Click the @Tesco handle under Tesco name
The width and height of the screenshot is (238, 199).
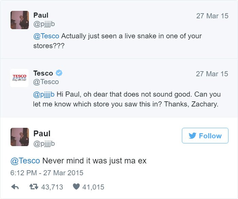46,82
